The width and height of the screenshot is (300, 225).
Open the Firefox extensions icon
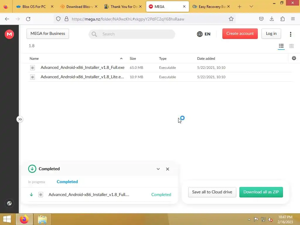tap(282, 19)
